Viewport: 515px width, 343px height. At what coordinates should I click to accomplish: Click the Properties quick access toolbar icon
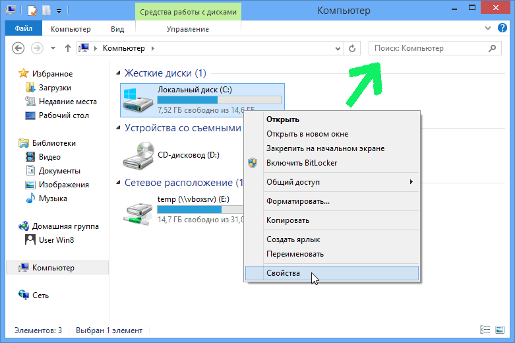coord(32,11)
